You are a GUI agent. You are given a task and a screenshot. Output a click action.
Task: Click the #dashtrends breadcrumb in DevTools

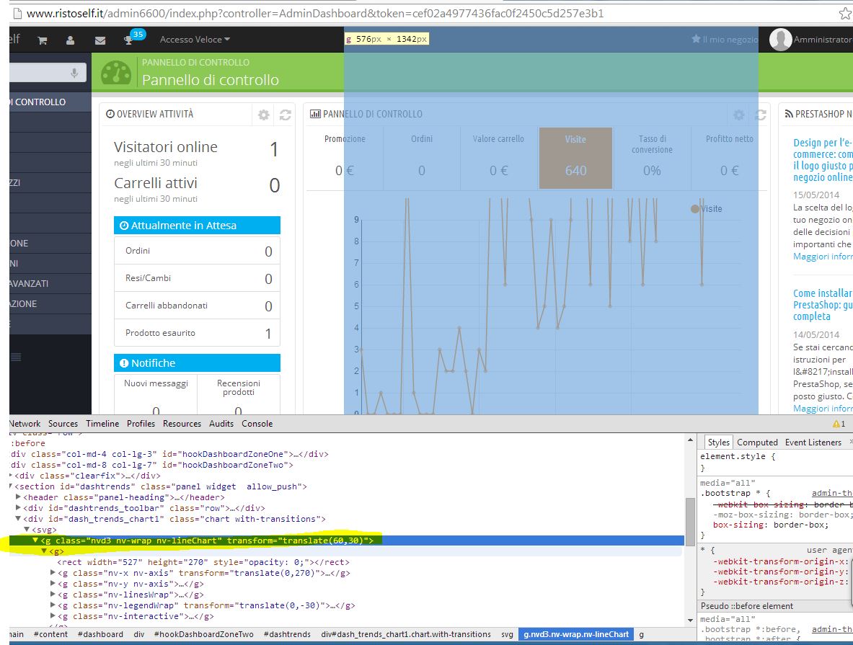(x=287, y=634)
